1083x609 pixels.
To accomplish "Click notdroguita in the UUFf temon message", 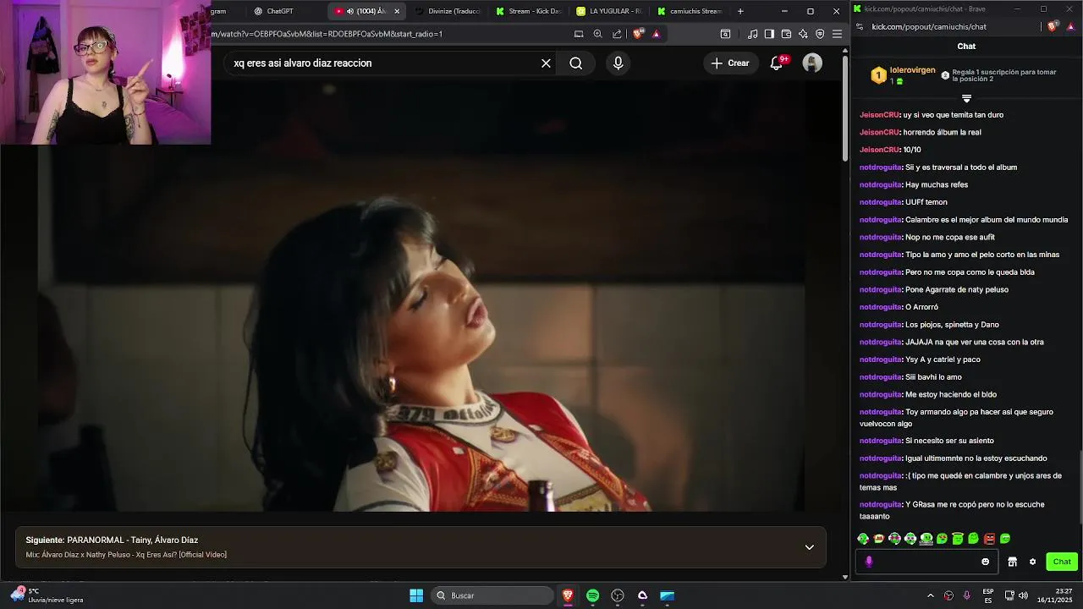I will point(881,202).
